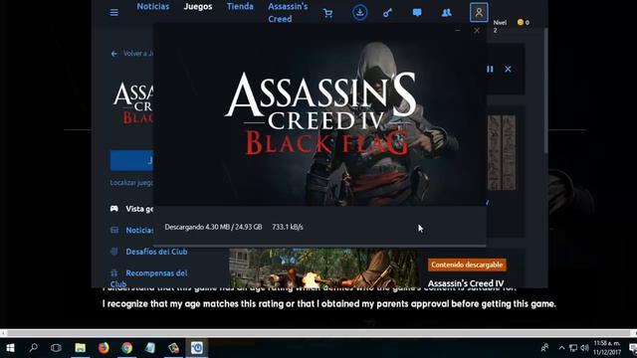Click the taskbar clock
The image size is (637, 358).
[607, 348]
